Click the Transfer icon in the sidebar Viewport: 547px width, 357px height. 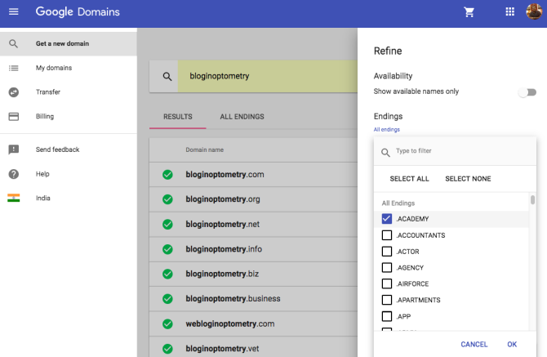click(x=14, y=92)
